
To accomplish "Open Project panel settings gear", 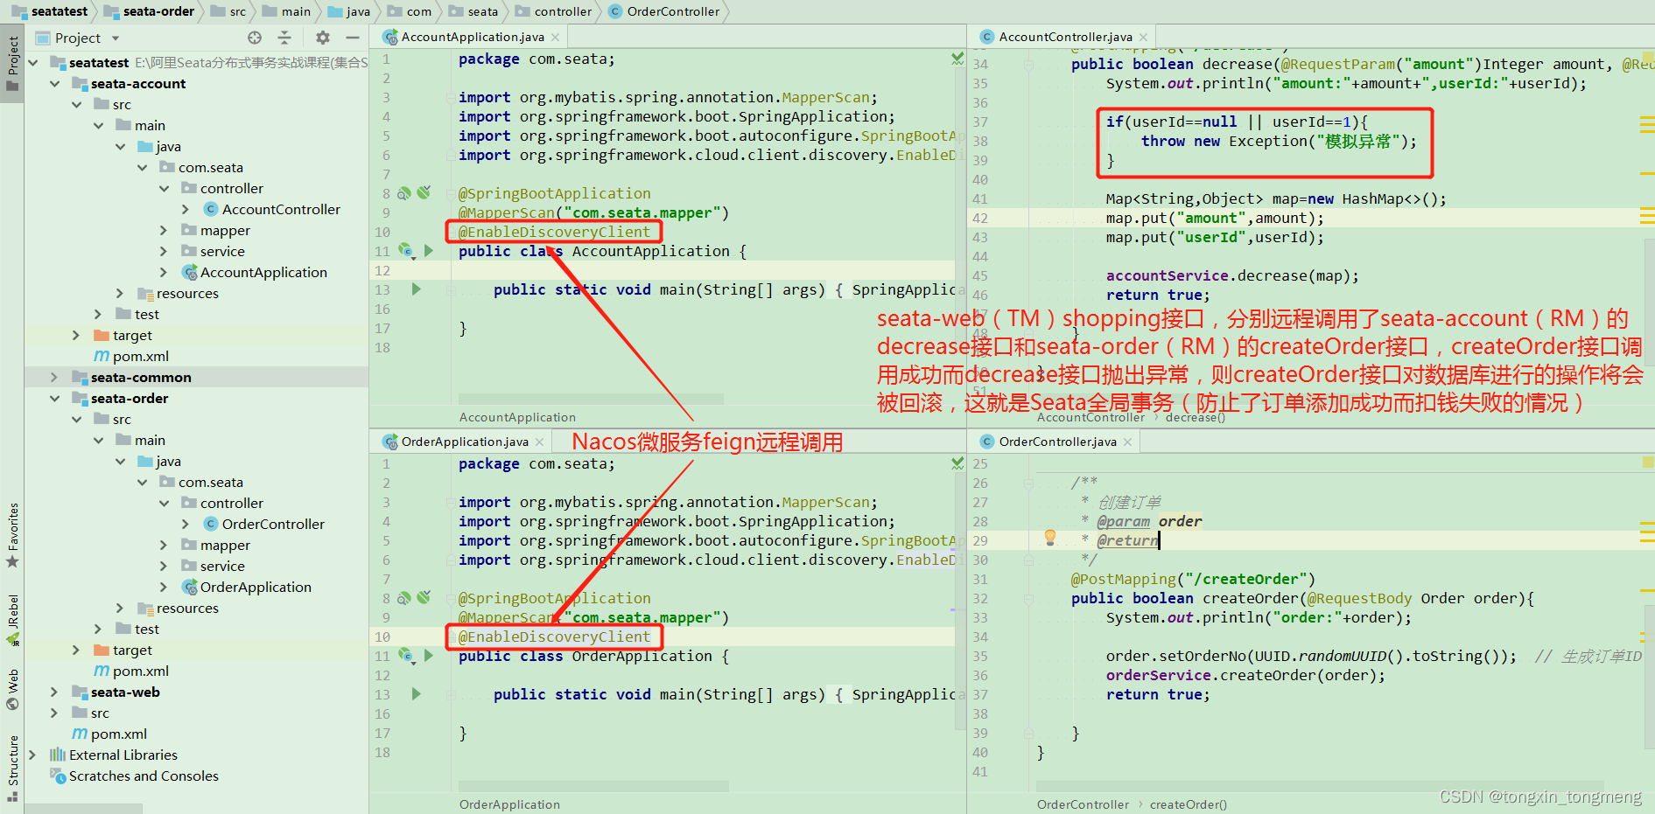I will click(x=323, y=38).
